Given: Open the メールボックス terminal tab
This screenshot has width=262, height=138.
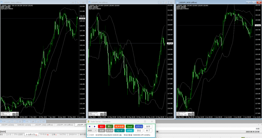Looking at the screenshot, I should click(x=31, y=134).
